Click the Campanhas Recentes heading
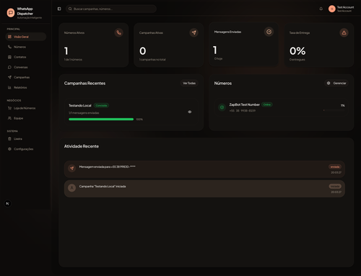This screenshot has width=361, height=276. [x=84, y=84]
